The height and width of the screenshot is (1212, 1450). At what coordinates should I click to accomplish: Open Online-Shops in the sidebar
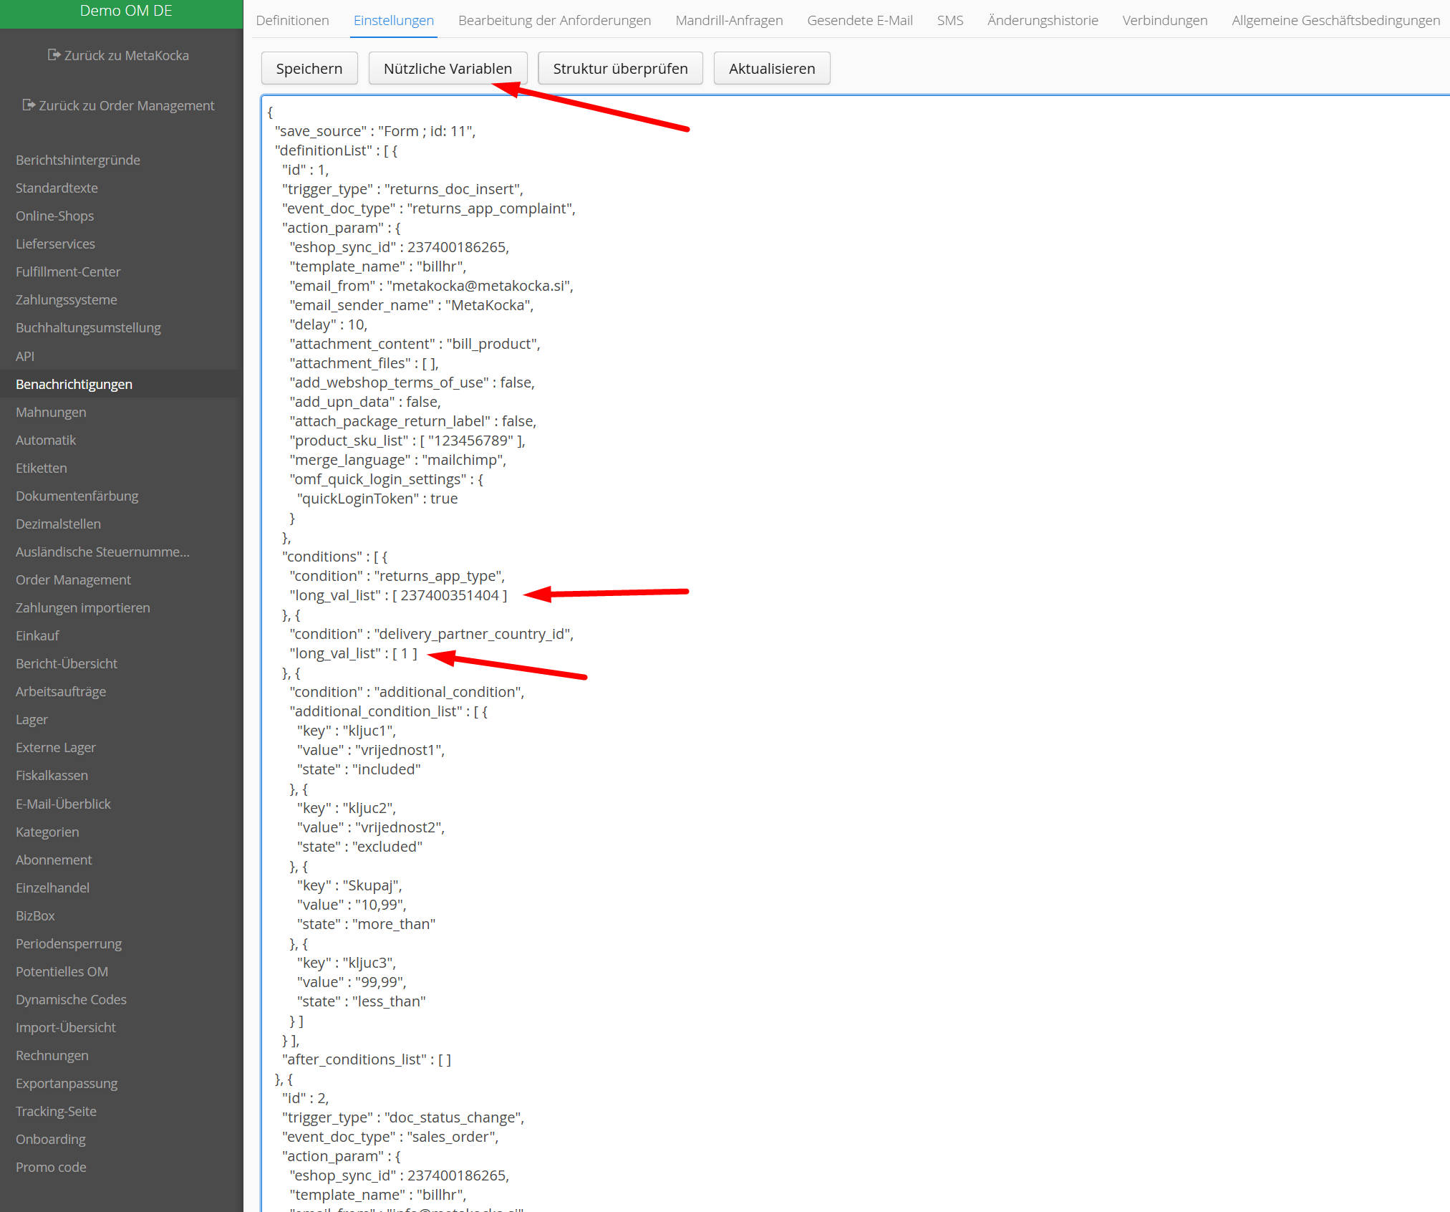55,216
